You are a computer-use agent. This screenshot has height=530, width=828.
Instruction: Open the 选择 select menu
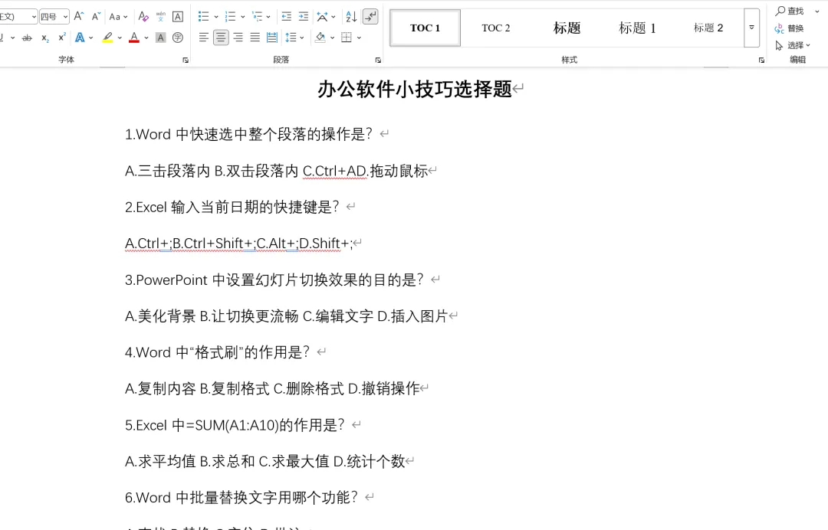793,45
